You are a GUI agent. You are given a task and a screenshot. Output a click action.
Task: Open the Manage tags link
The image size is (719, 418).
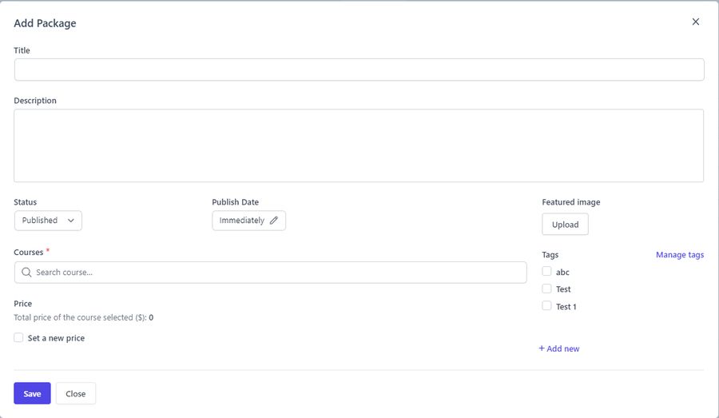[x=679, y=255]
